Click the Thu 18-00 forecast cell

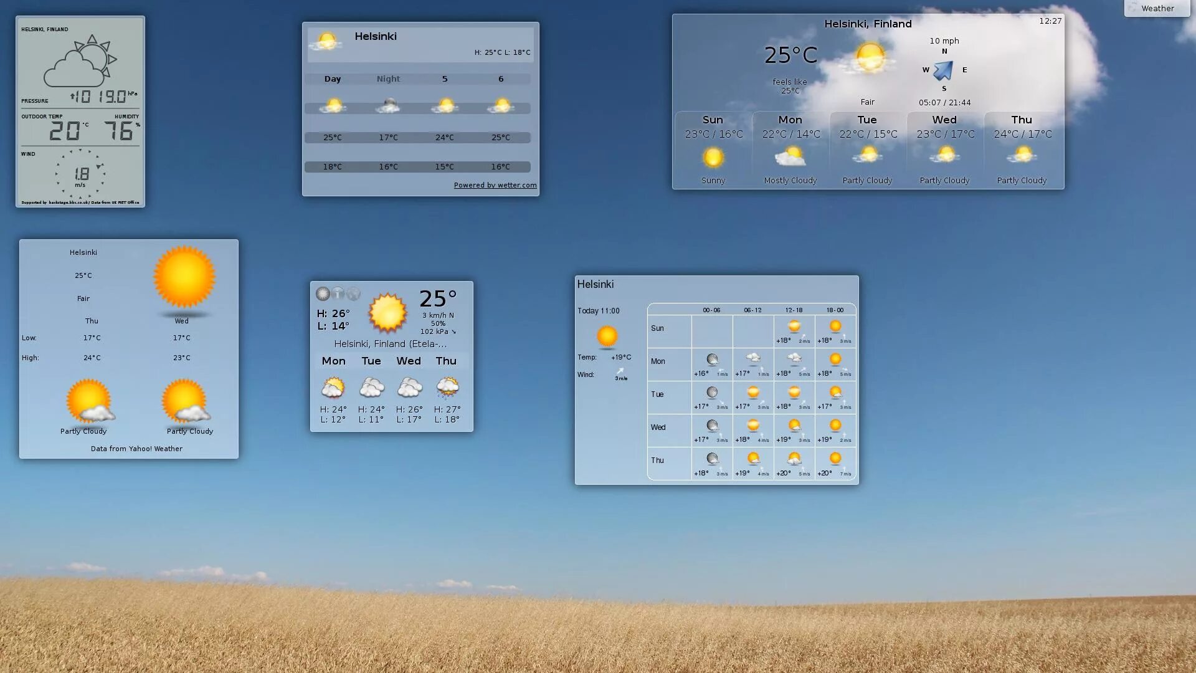tap(835, 464)
